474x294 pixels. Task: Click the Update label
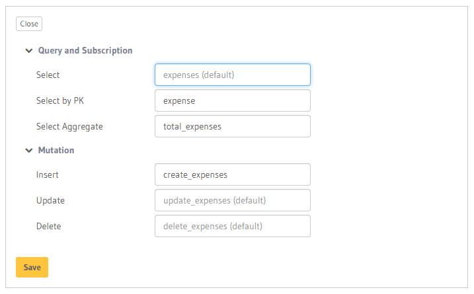(x=50, y=200)
